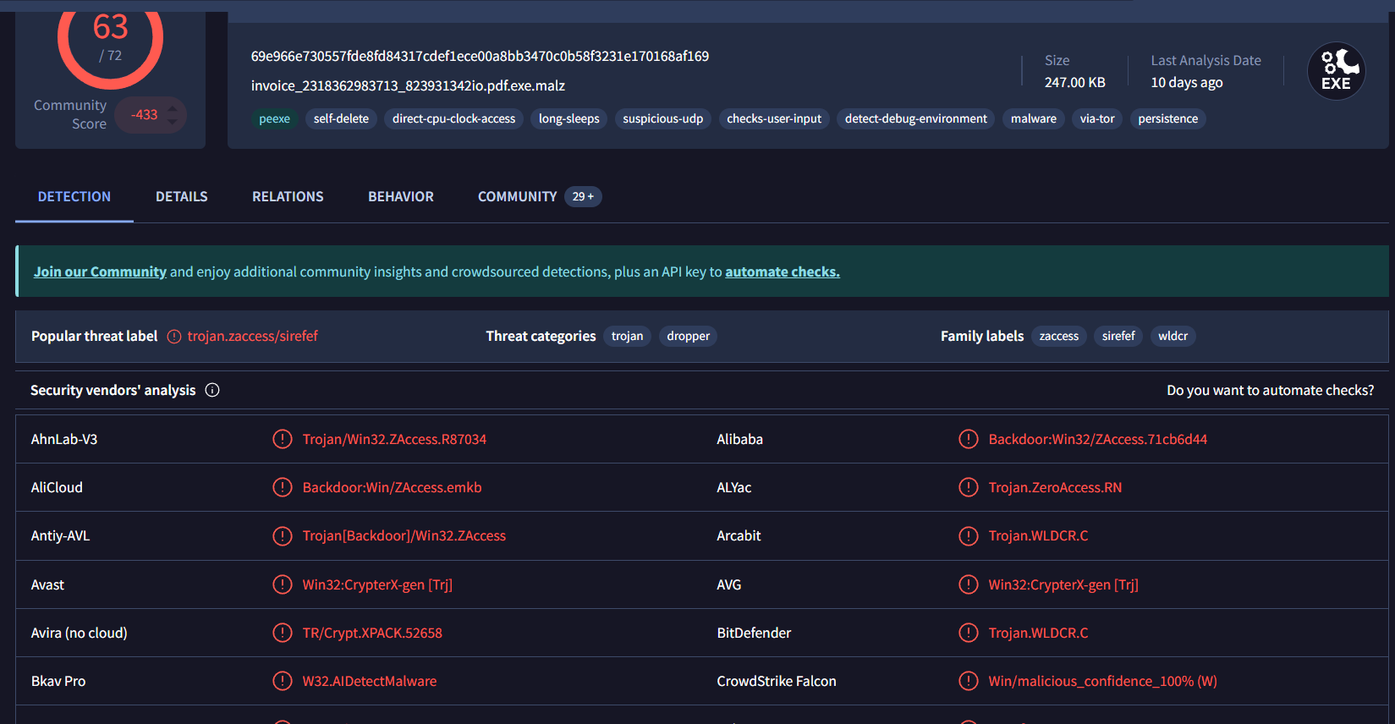
Task: Select the green 'peexe' tag
Action: pyautogui.click(x=274, y=118)
